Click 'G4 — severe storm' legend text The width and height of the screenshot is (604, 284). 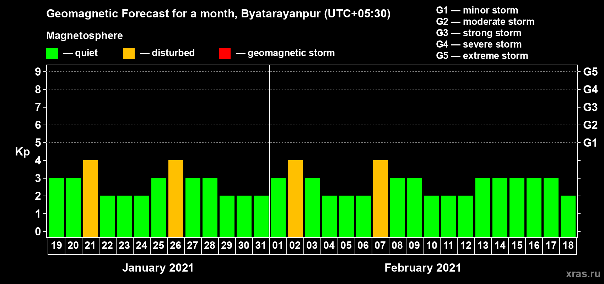pyautogui.click(x=479, y=44)
